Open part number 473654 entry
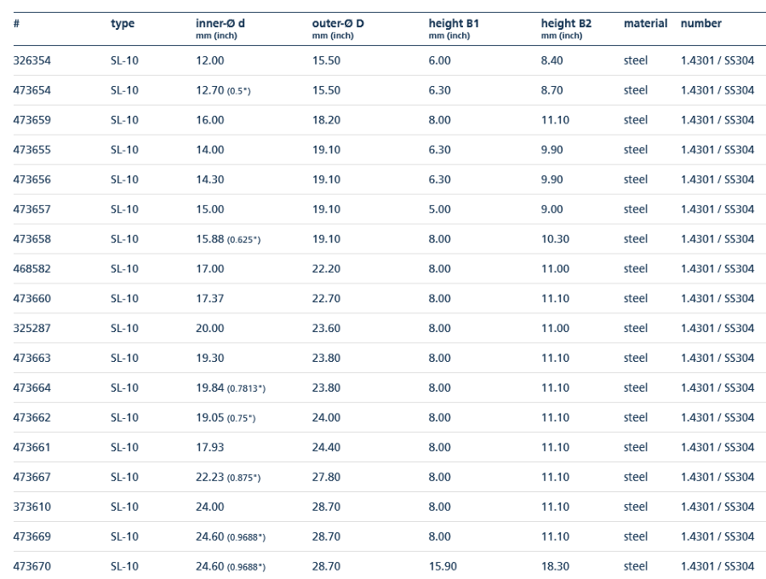766x579 pixels. (31, 90)
